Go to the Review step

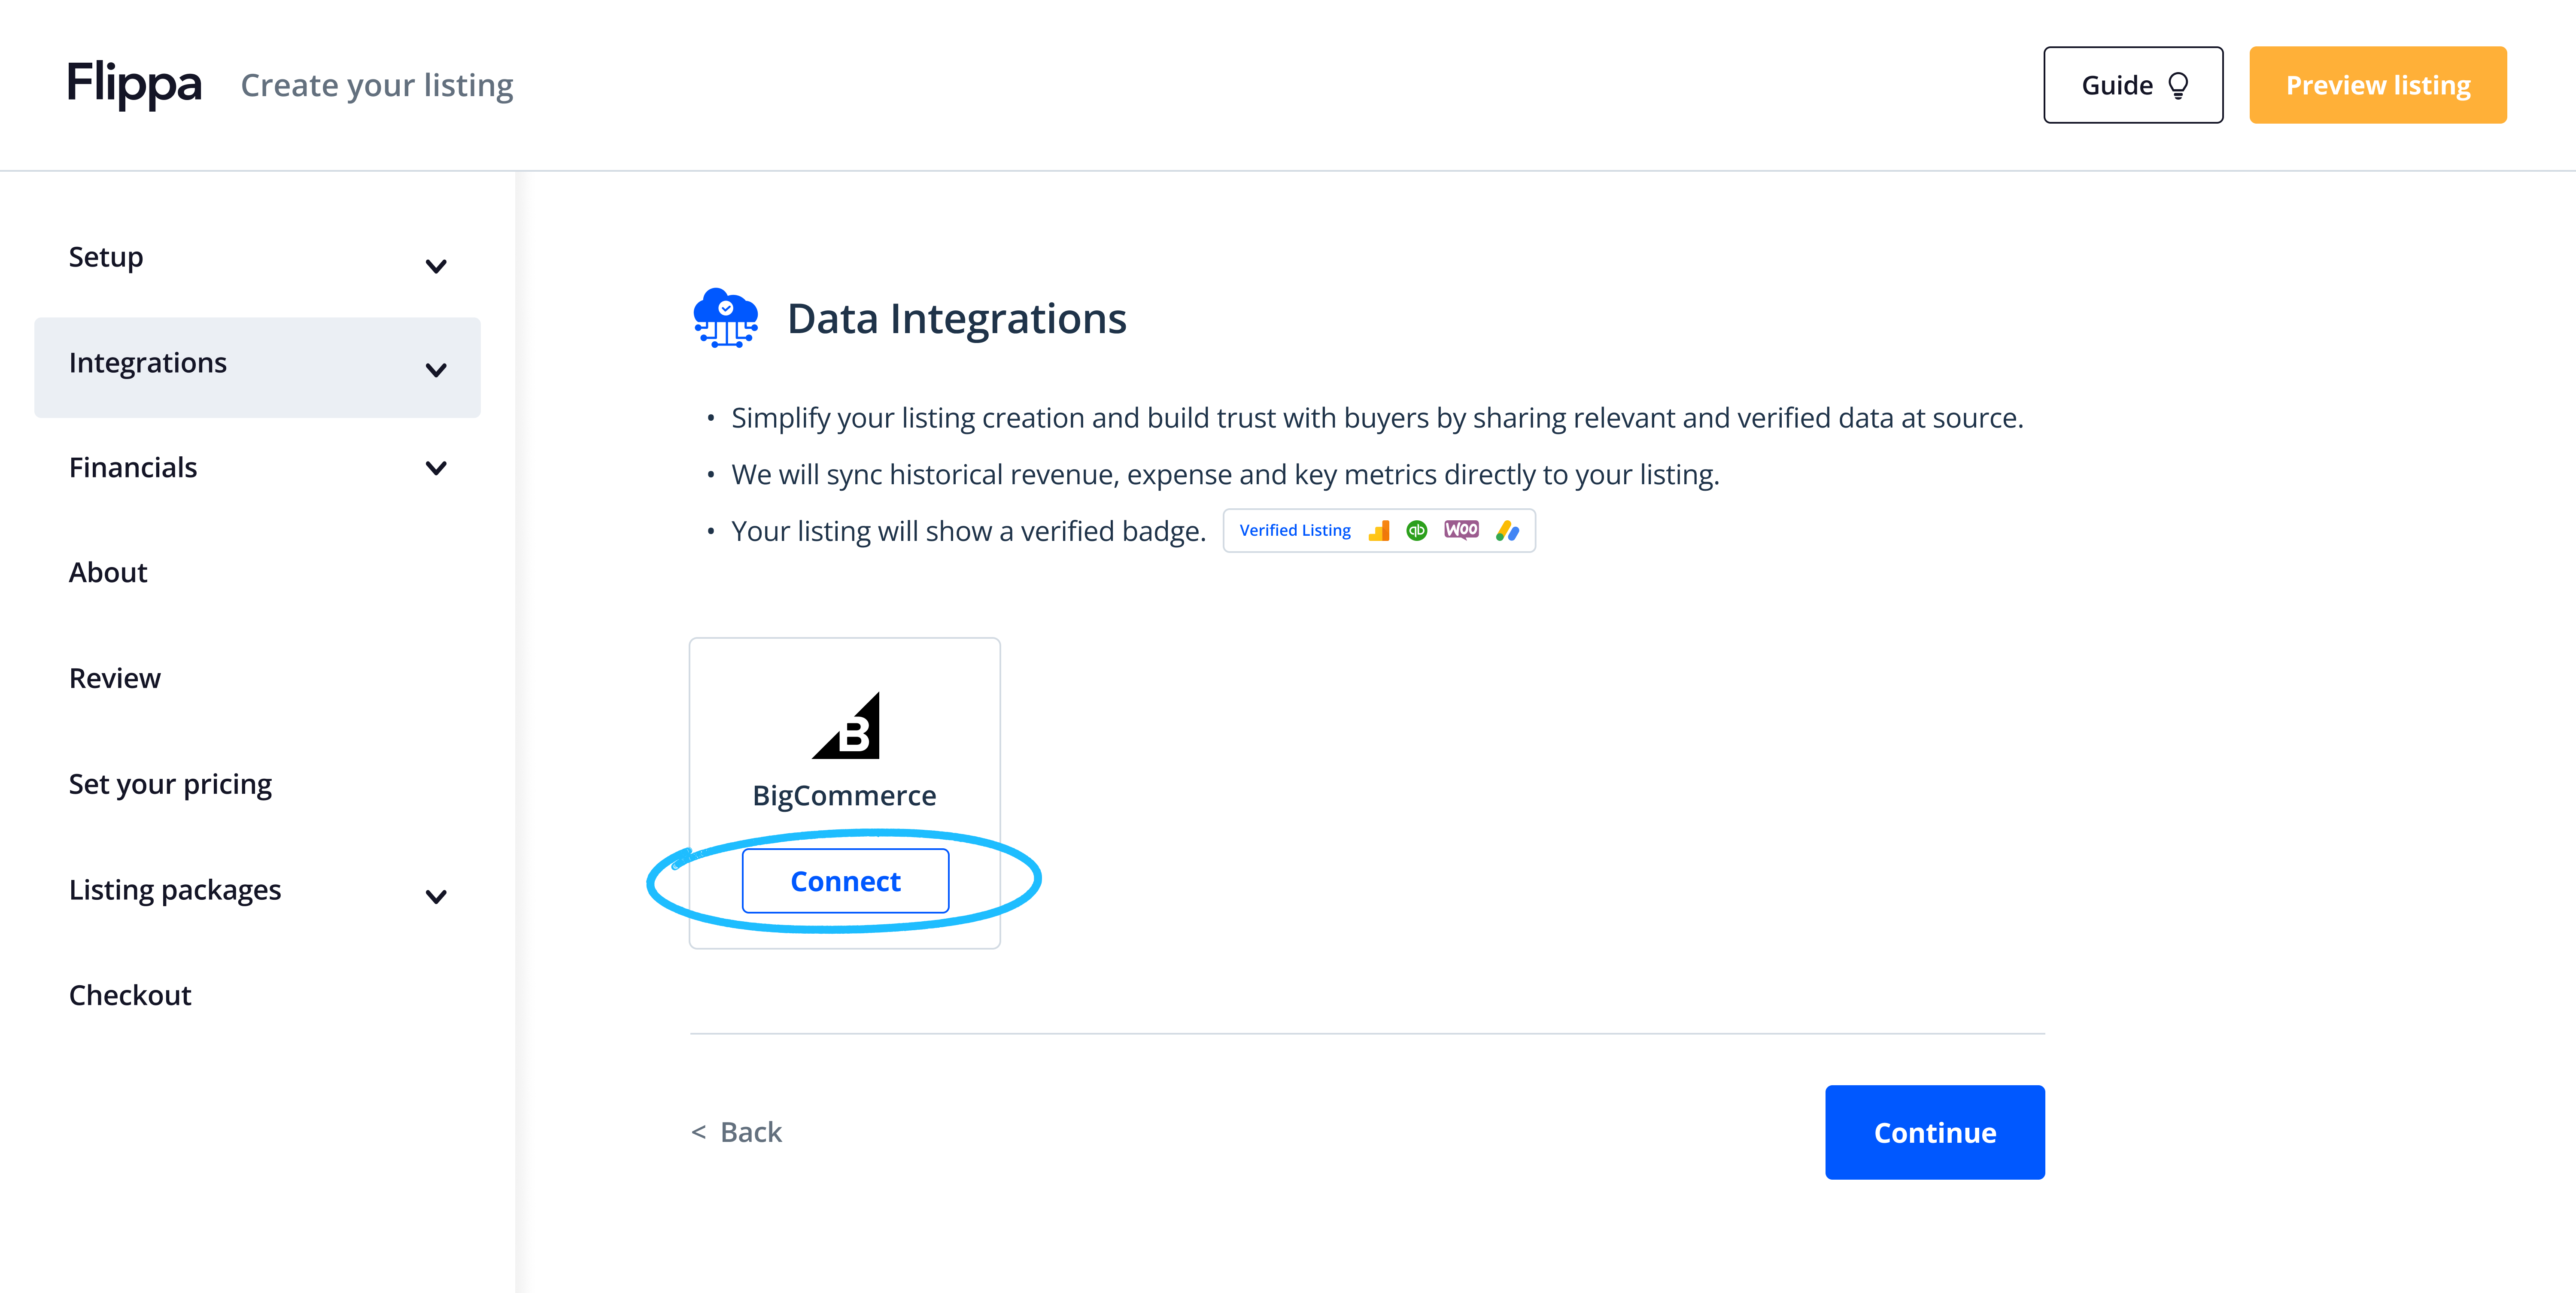[115, 678]
